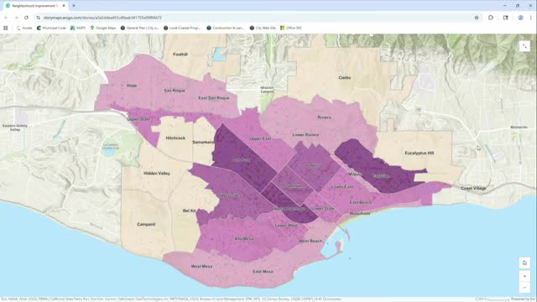Open the Municipal Code bookmark
The height and width of the screenshot is (302, 537).
tap(51, 28)
